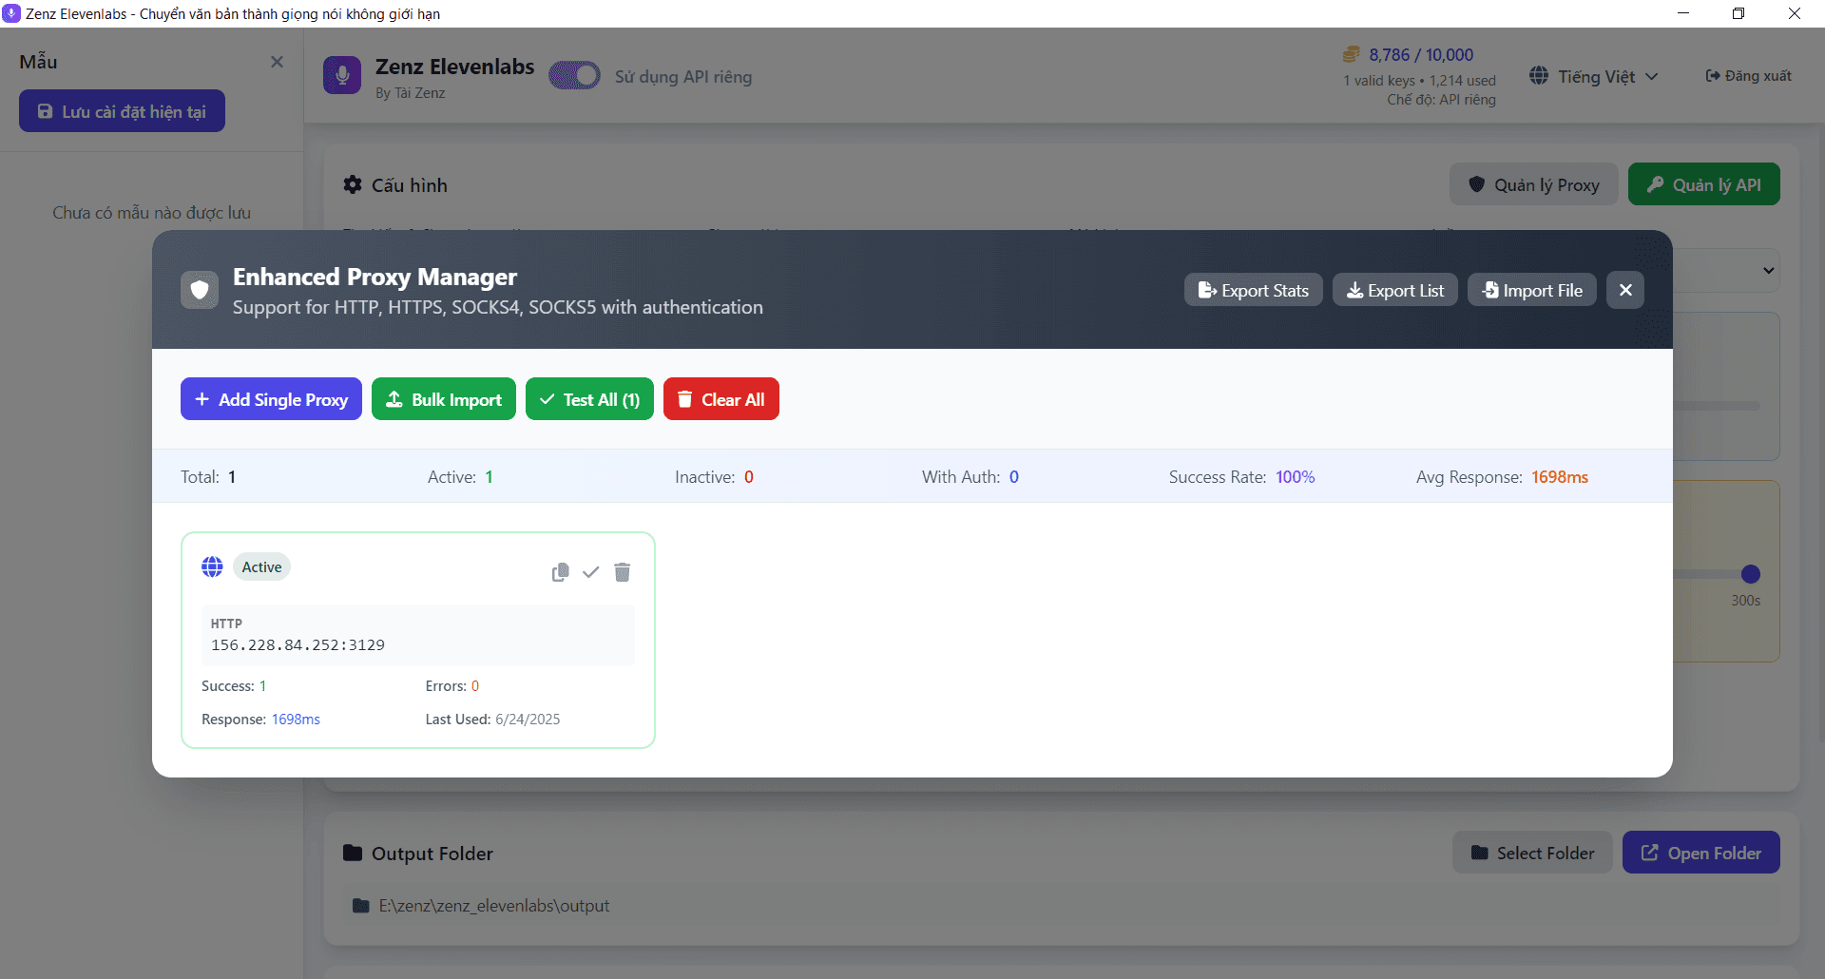1825x979 pixels.
Task: Click the proxy address 156.228.84.252:3129
Action: click(x=298, y=644)
